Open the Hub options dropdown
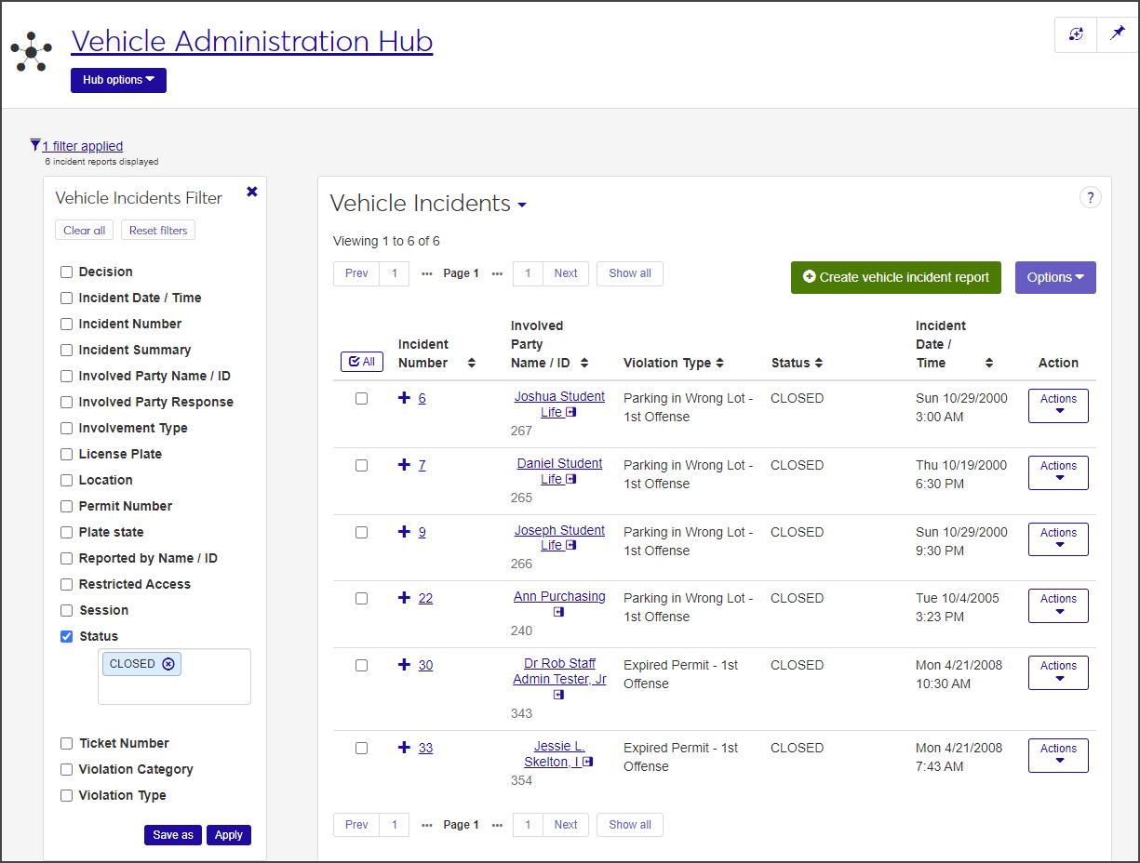The width and height of the screenshot is (1140, 863). pyautogui.click(x=118, y=80)
